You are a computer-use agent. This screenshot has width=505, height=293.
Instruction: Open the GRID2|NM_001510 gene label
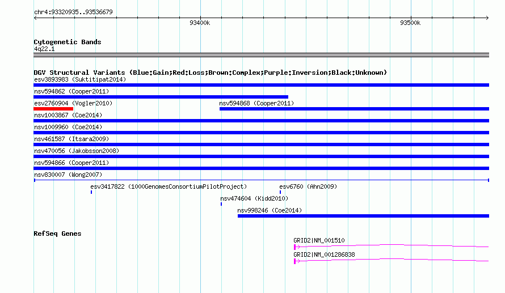pos(319,240)
